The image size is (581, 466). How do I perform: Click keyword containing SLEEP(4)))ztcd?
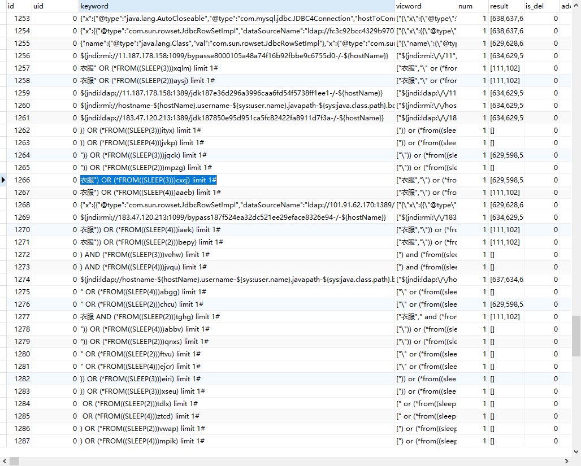pos(237,416)
